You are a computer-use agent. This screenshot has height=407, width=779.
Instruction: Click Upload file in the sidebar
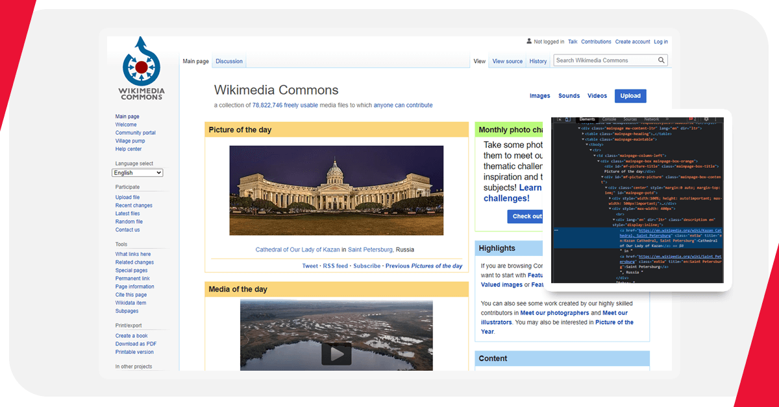pos(128,197)
